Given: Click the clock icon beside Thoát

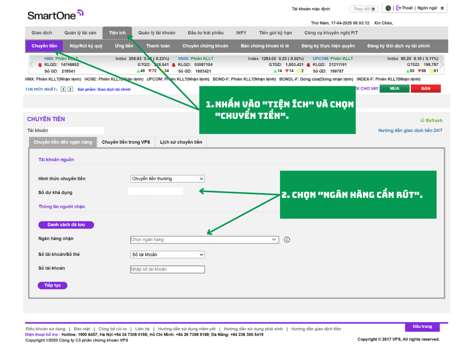Looking at the screenshot, I should [388, 8].
